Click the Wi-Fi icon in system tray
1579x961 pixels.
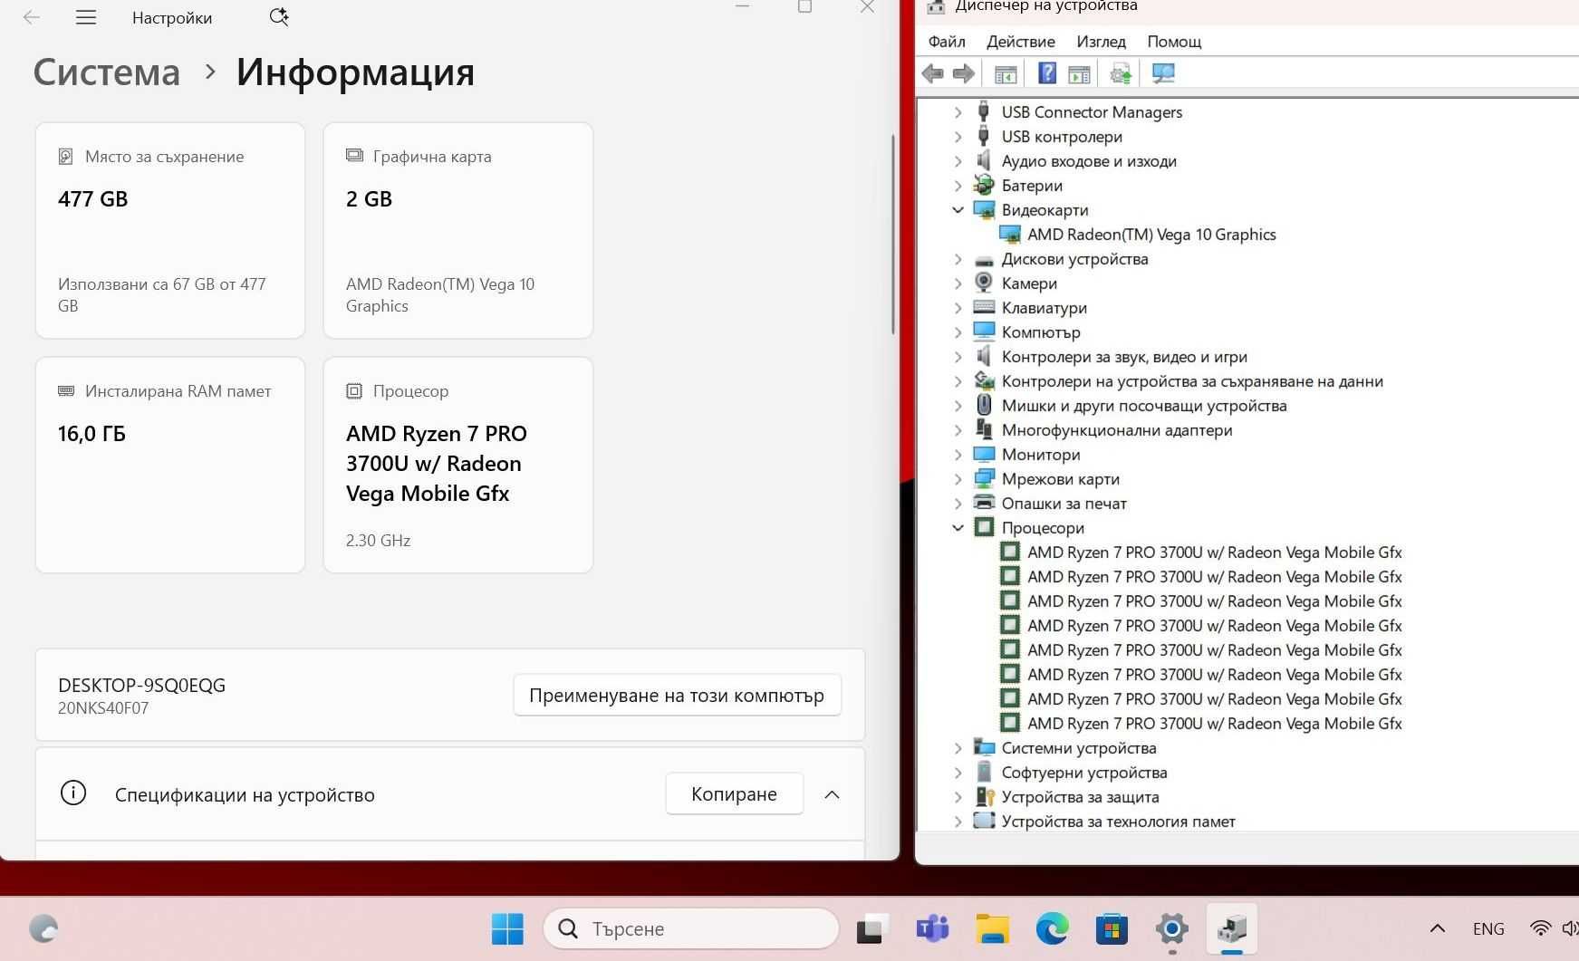pyautogui.click(x=1539, y=928)
